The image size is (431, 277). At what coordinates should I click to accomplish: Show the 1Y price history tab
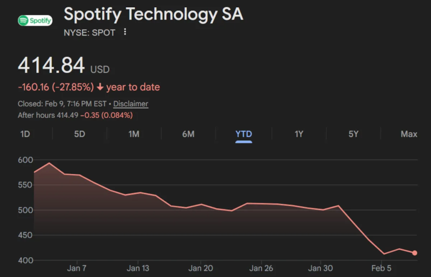tap(299, 134)
